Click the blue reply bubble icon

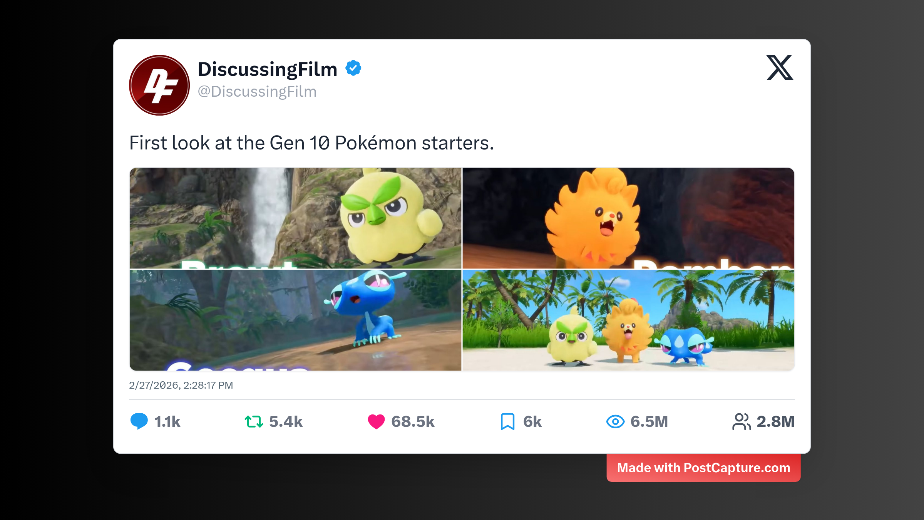point(139,421)
